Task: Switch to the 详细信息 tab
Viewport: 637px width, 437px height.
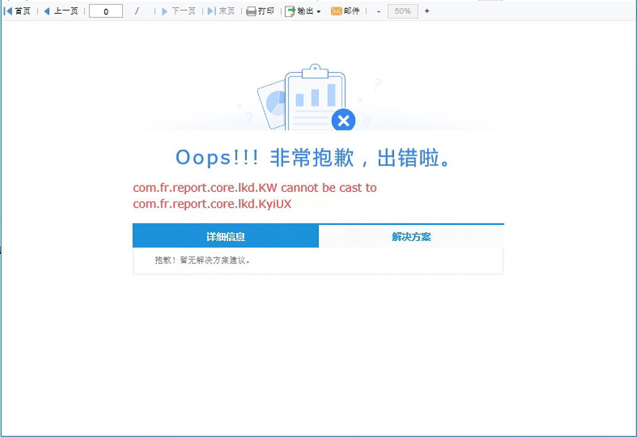Action: tap(226, 236)
